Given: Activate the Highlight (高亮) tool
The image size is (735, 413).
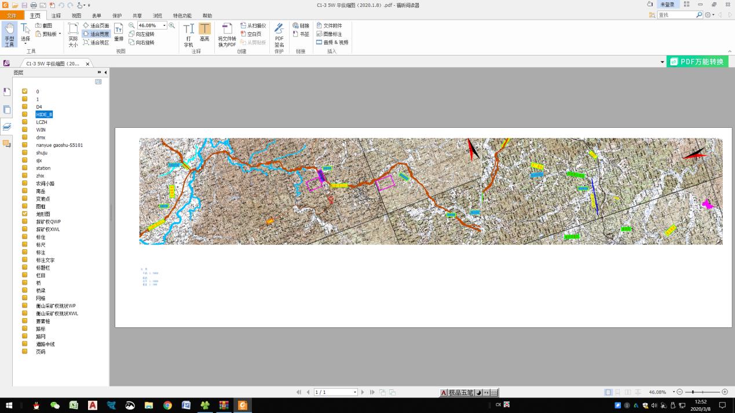Looking at the screenshot, I should click(x=204, y=33).
